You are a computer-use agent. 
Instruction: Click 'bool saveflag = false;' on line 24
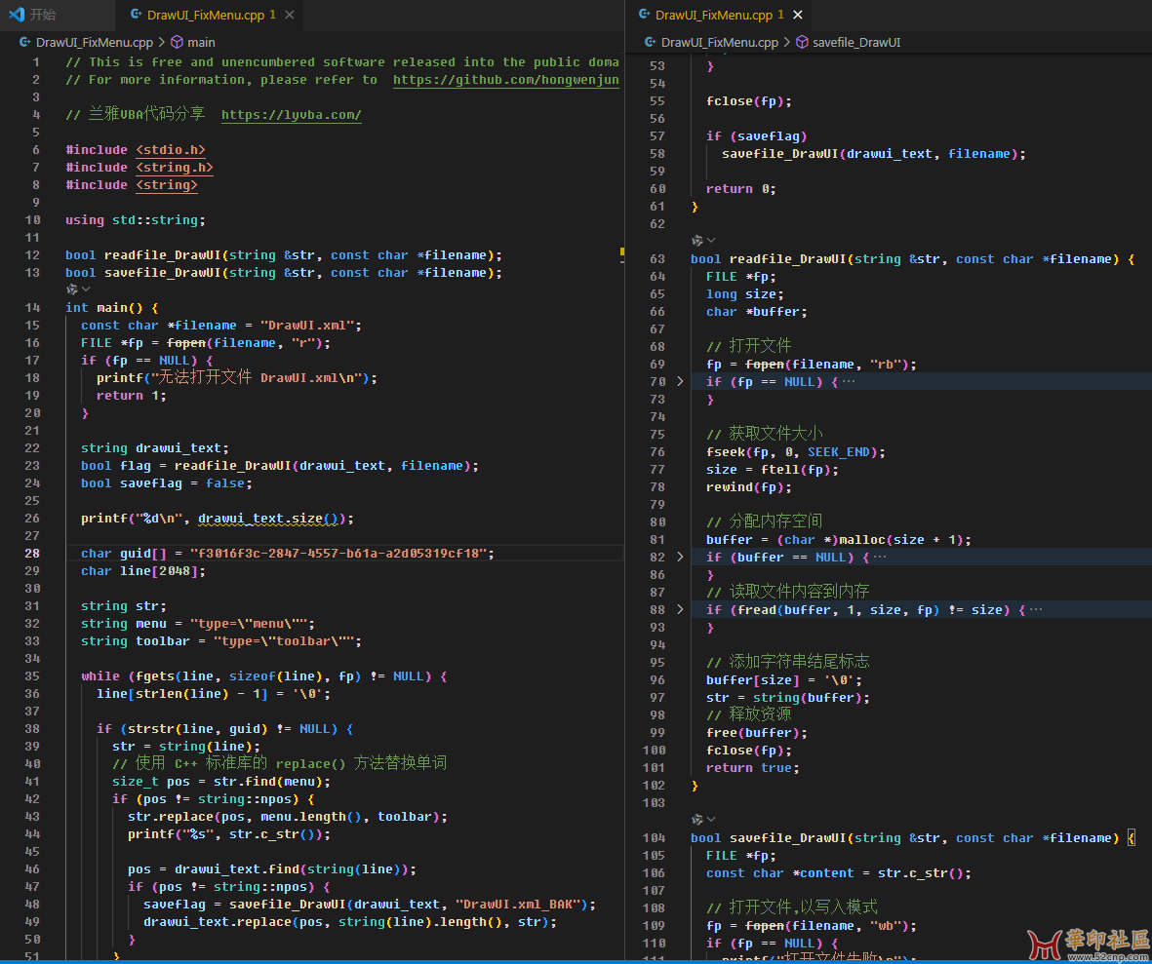click(x=166, y=483)
